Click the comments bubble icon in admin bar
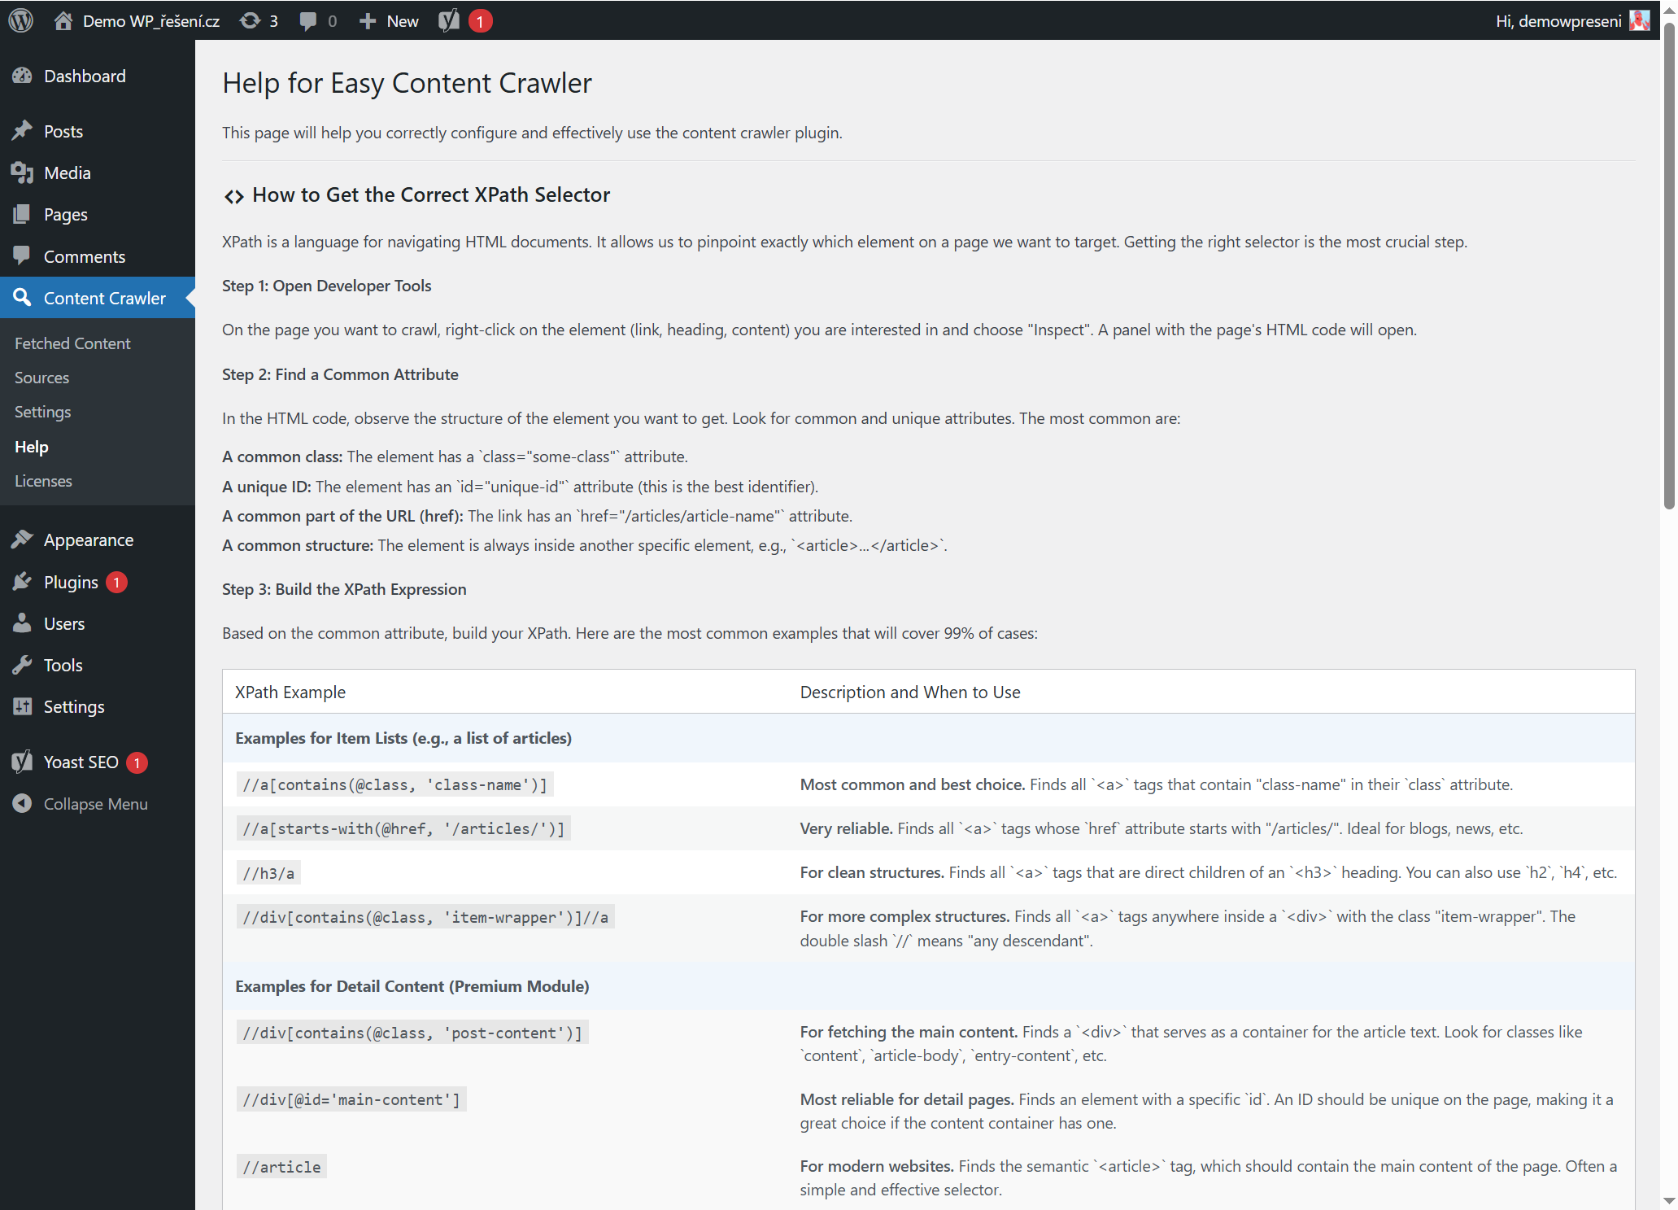Image resolution: width=1678 pixels, height=1210 pixels. click(308, 20)
